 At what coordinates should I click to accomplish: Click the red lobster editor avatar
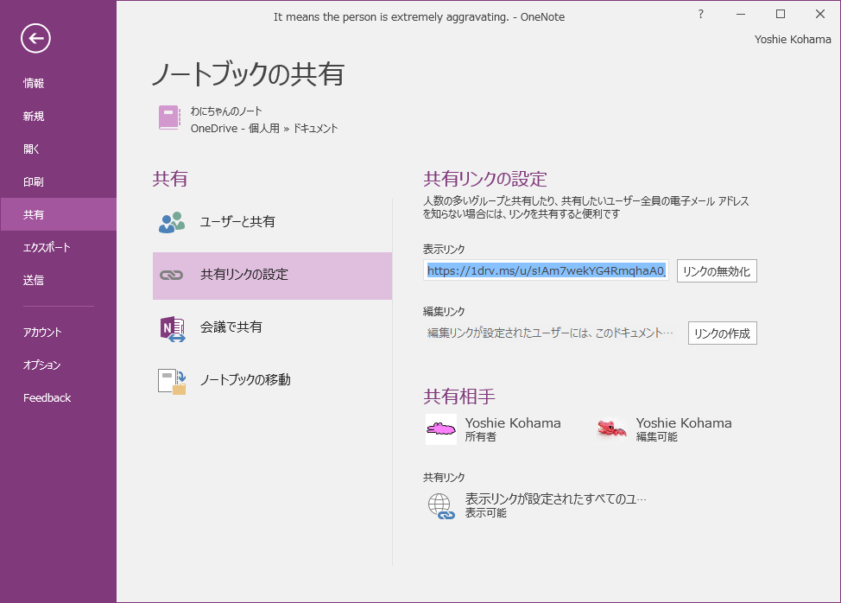click(612, 429)
